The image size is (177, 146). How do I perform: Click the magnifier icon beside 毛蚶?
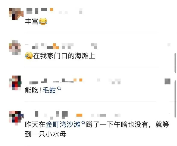pyautogui.click(x=59, y=88)
